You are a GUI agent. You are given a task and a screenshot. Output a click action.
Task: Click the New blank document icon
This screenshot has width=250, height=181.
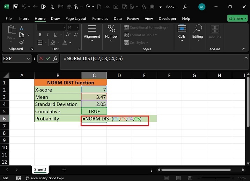pyautogui.click(x=99, y=7)
